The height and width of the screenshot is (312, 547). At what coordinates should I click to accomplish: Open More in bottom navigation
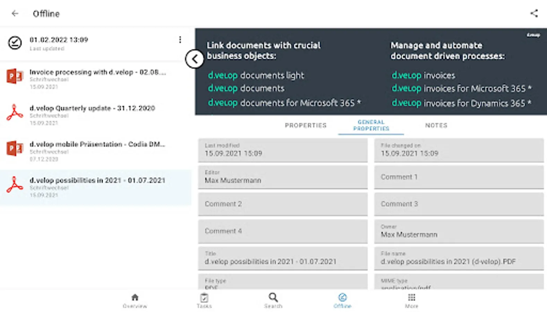pos(411,301)
